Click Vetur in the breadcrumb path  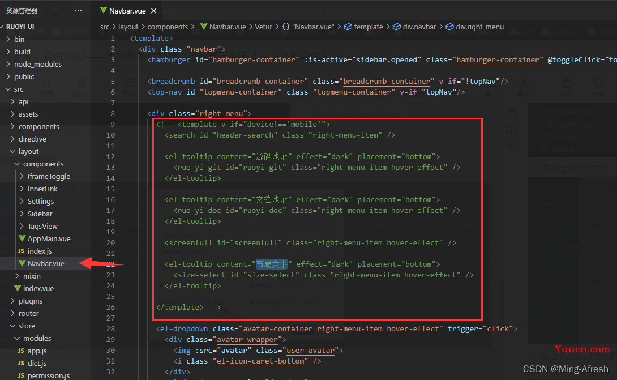[264, 27]
